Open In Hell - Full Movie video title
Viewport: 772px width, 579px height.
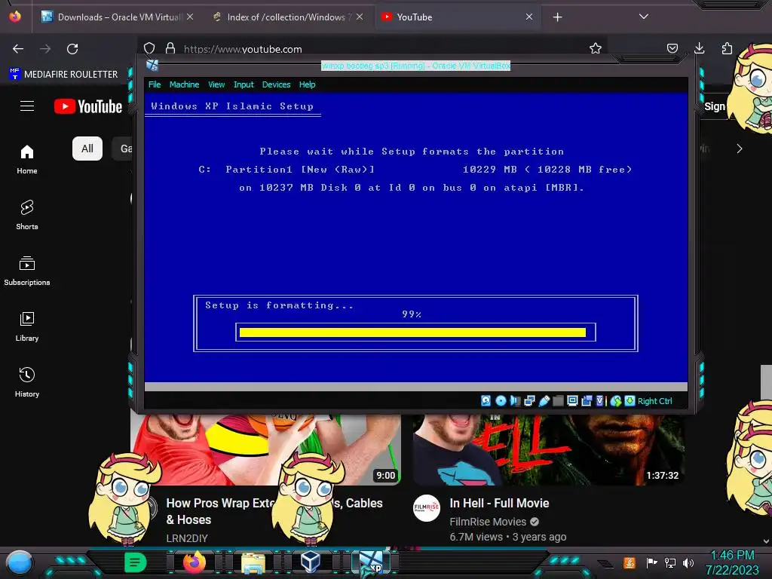point(499,503)
